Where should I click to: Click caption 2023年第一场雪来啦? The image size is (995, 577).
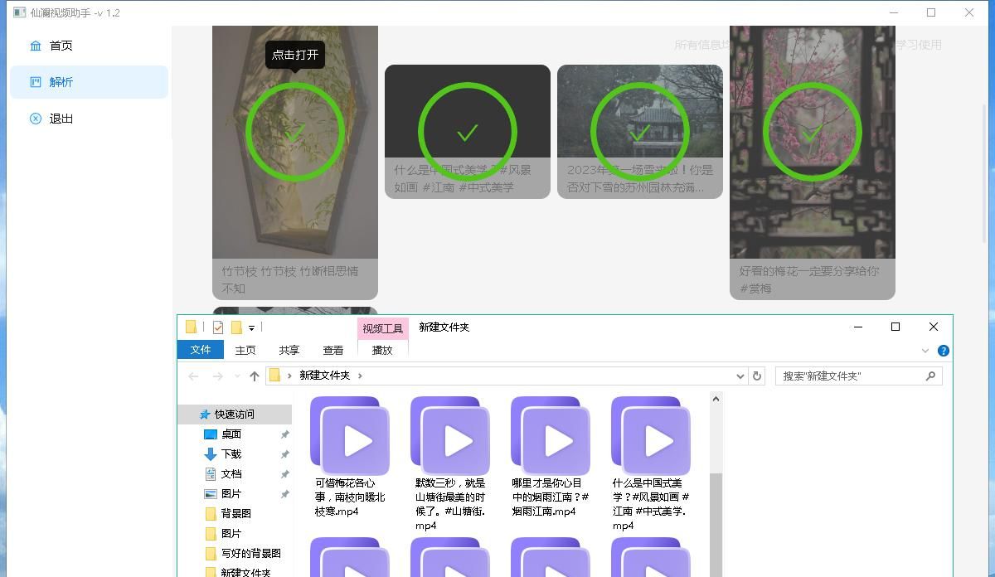click(640, 178)
